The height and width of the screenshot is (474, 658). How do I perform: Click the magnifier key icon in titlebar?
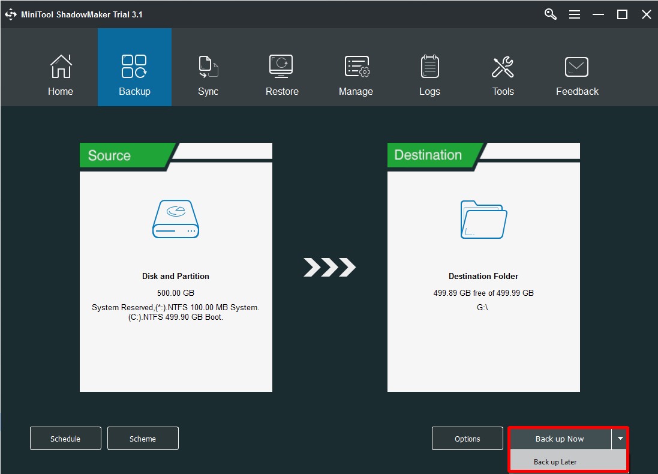tap(550, 14)
